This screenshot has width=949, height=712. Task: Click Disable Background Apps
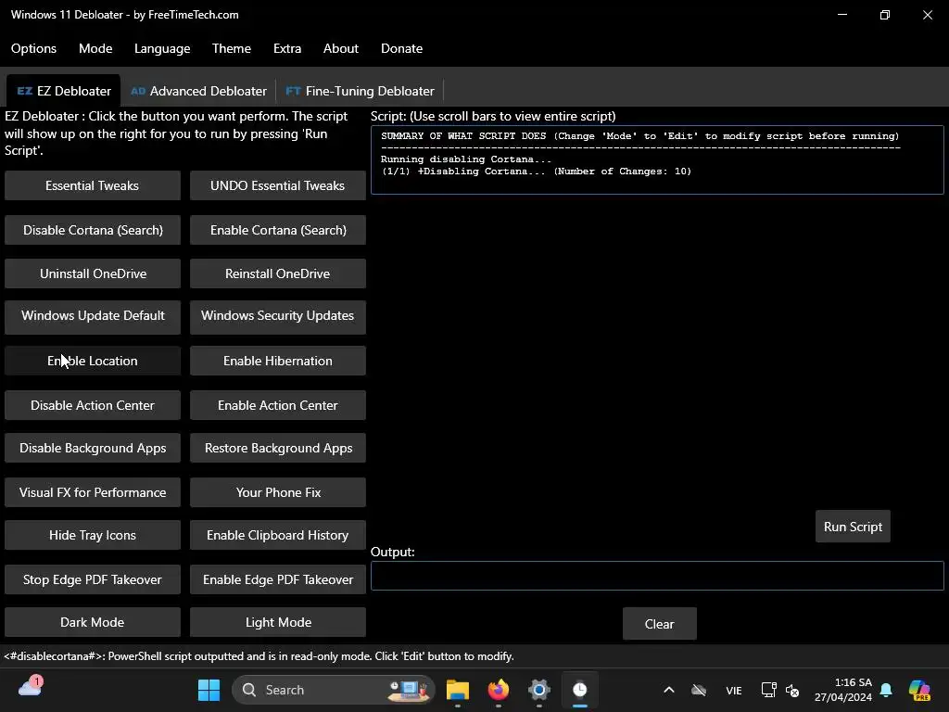[x=93, y=448]
